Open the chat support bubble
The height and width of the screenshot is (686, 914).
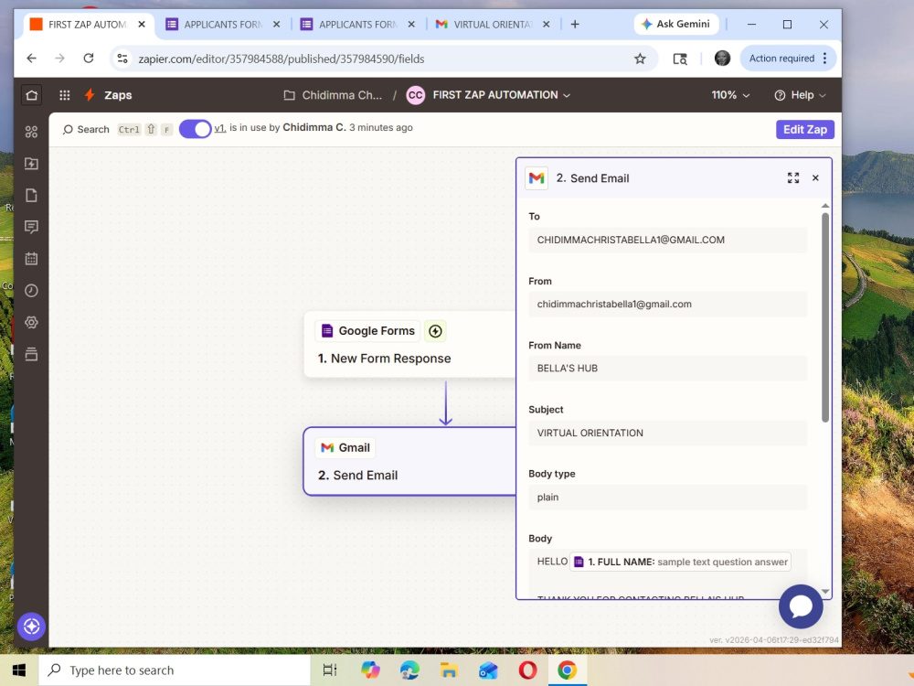[x=801, y=606]
